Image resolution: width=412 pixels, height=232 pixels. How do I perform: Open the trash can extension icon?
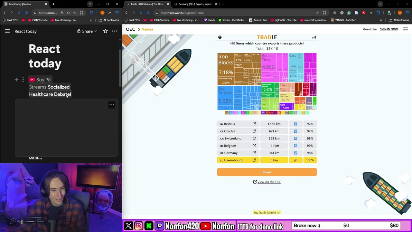[334, 13]
